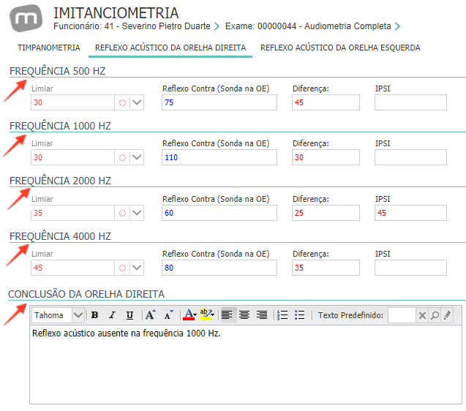Click empty 1000 Hz IPSI field
Image resolution: width=466 pixels, height=411 pixels.
[x=410, y=157]
